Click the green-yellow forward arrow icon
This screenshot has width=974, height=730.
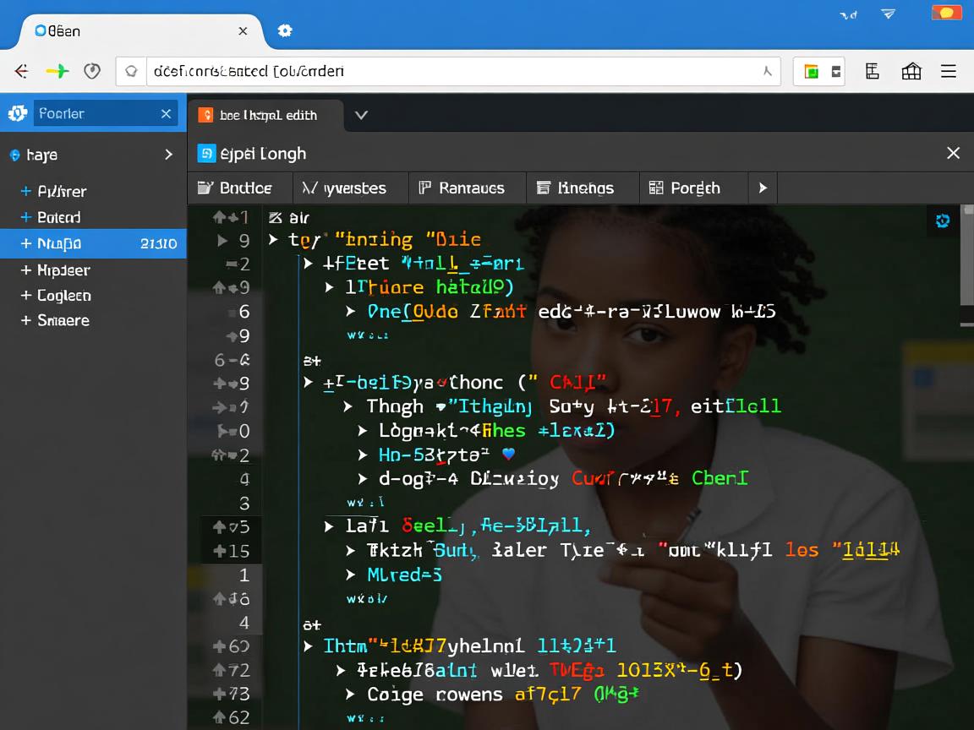pyautogui.click(x=57, y=72)
